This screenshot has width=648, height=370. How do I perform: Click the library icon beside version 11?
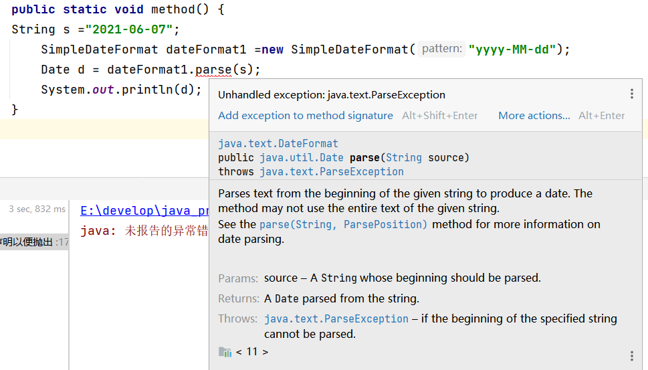[225, 352]
